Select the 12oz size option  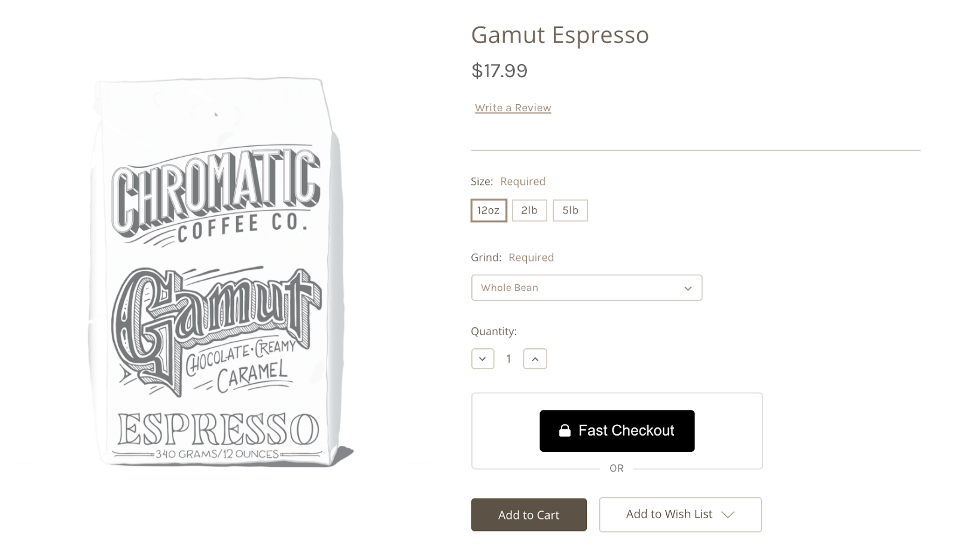point(489,211)
